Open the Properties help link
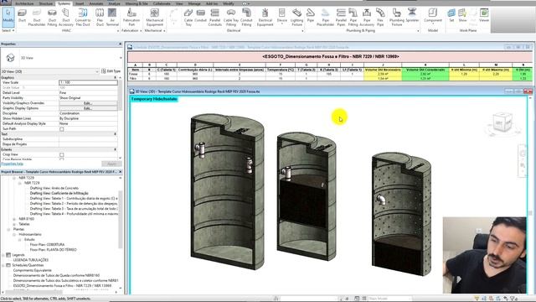Screen dimensions: 536x302 point(12,164)
